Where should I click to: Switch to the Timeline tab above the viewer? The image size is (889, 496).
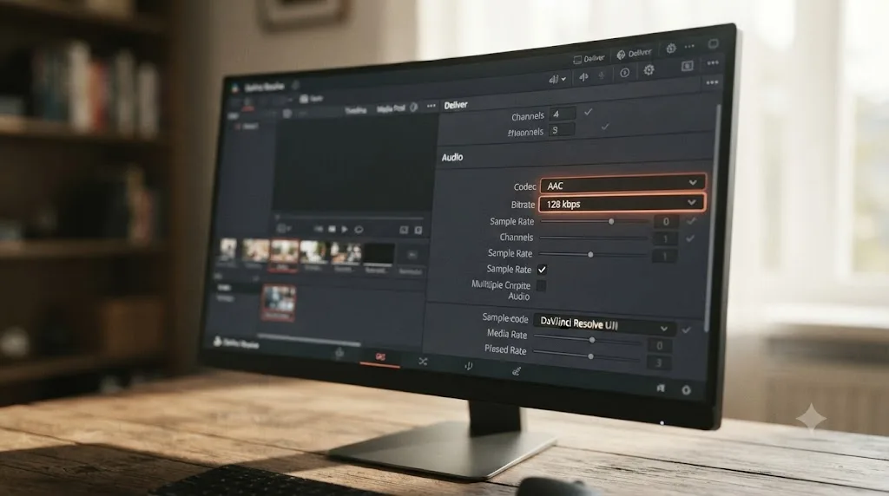pos(355,110)
